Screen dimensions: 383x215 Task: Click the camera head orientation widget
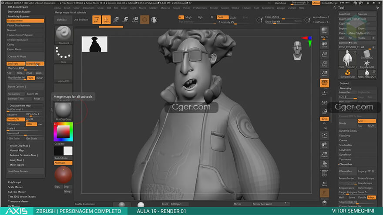point(298,51)
